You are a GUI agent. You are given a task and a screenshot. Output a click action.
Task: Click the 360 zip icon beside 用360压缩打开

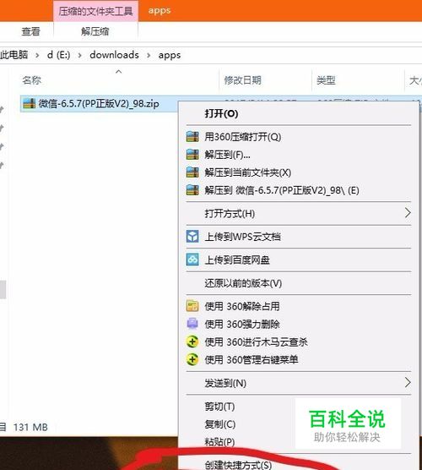[192, 137]
